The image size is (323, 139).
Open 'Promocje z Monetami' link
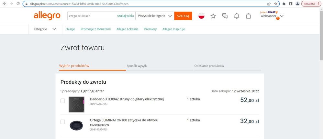pyautogui.click(x=95, y=29)
